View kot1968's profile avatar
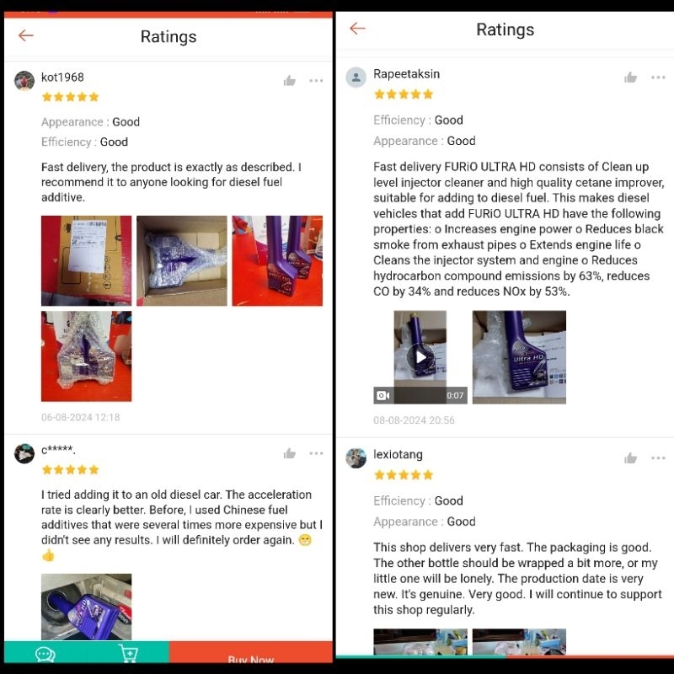 pos(24,81)
